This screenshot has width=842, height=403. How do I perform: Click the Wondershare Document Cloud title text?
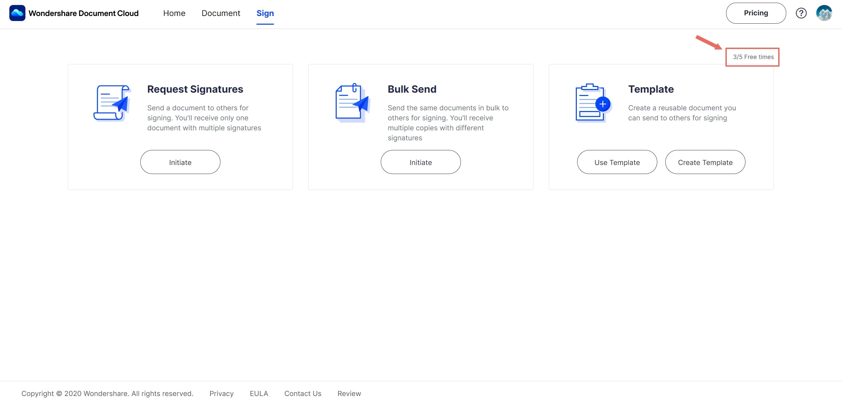(x=83, y=13)
